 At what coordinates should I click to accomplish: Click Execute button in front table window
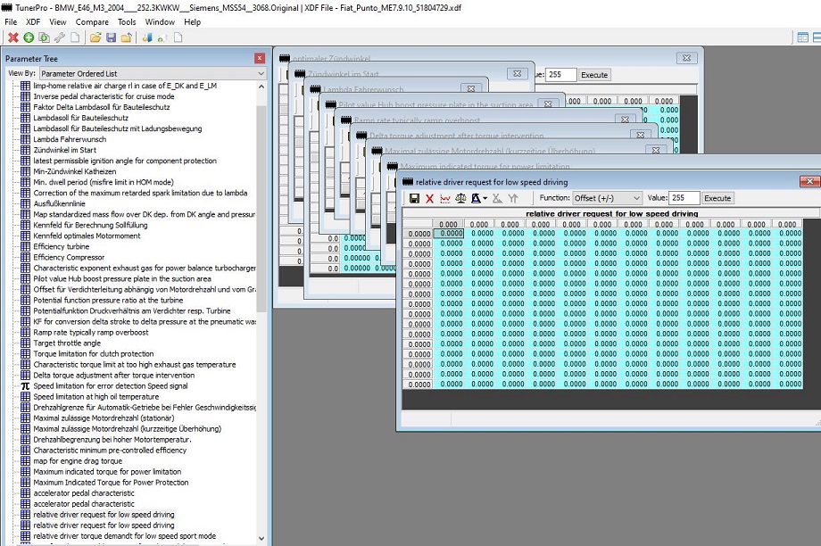point(717,198)
